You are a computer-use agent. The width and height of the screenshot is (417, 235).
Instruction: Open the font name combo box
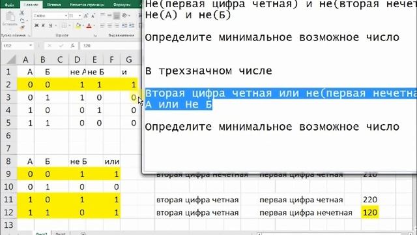click(x=50, y=16)
